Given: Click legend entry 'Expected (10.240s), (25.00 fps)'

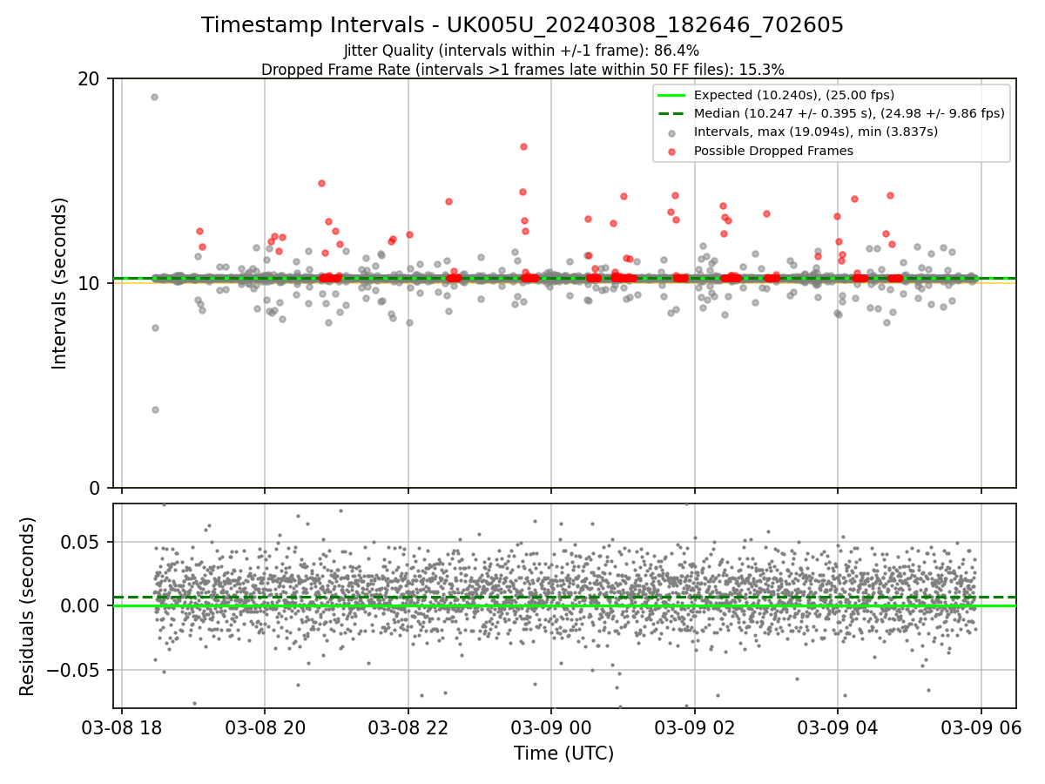Looking at the screenshot, I should tap(794, 95).
